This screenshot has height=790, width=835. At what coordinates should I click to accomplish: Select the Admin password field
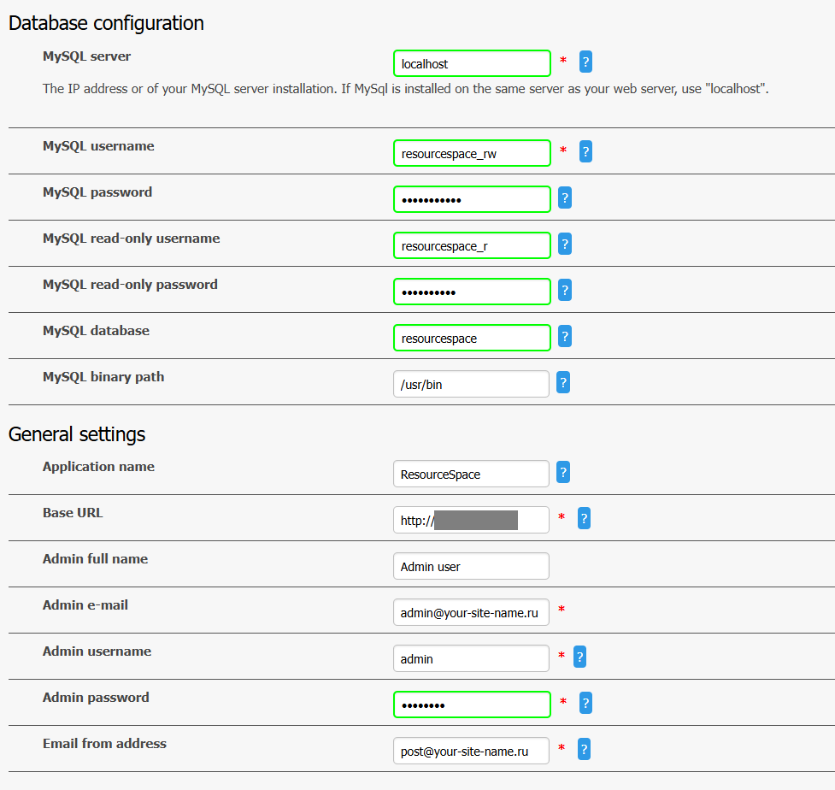click(472, 705)
